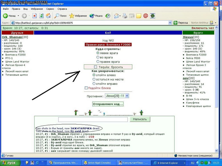This screenshot has height=166, width=222.
Task: Click the page scrollbar up arrow
Action: pyautogui.click(x=217, y=27)
